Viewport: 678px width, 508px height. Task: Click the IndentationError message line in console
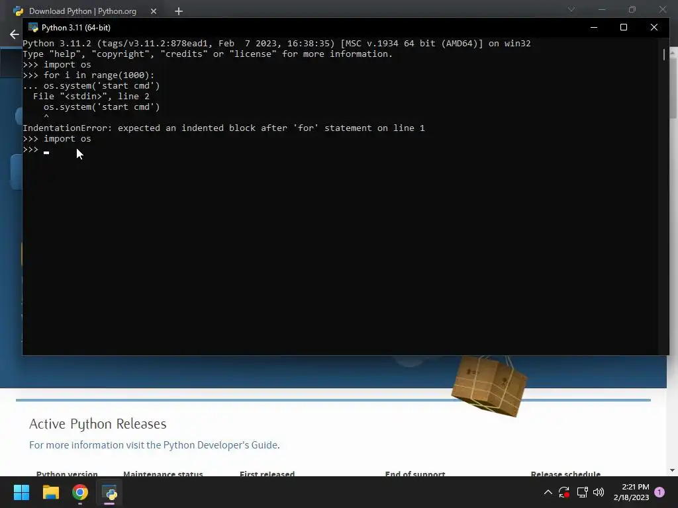coord(224,128)
